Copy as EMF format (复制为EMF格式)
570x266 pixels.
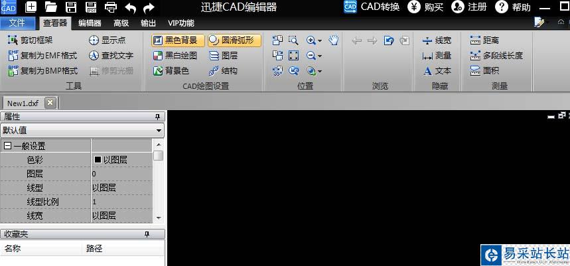[42, 56]
